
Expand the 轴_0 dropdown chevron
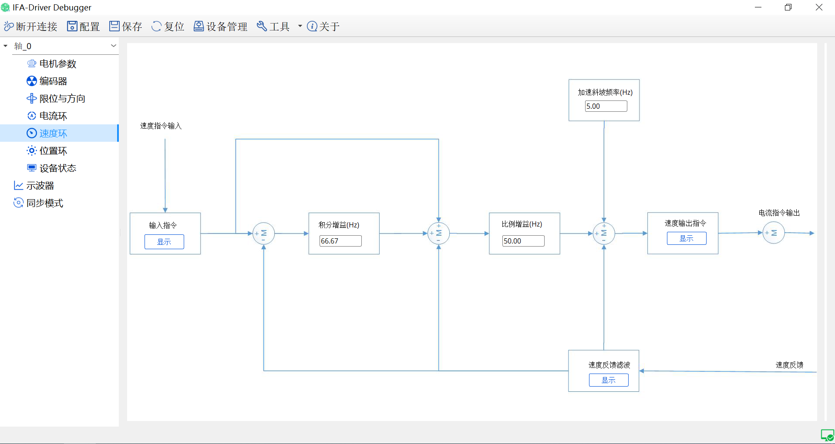(114, 46)
